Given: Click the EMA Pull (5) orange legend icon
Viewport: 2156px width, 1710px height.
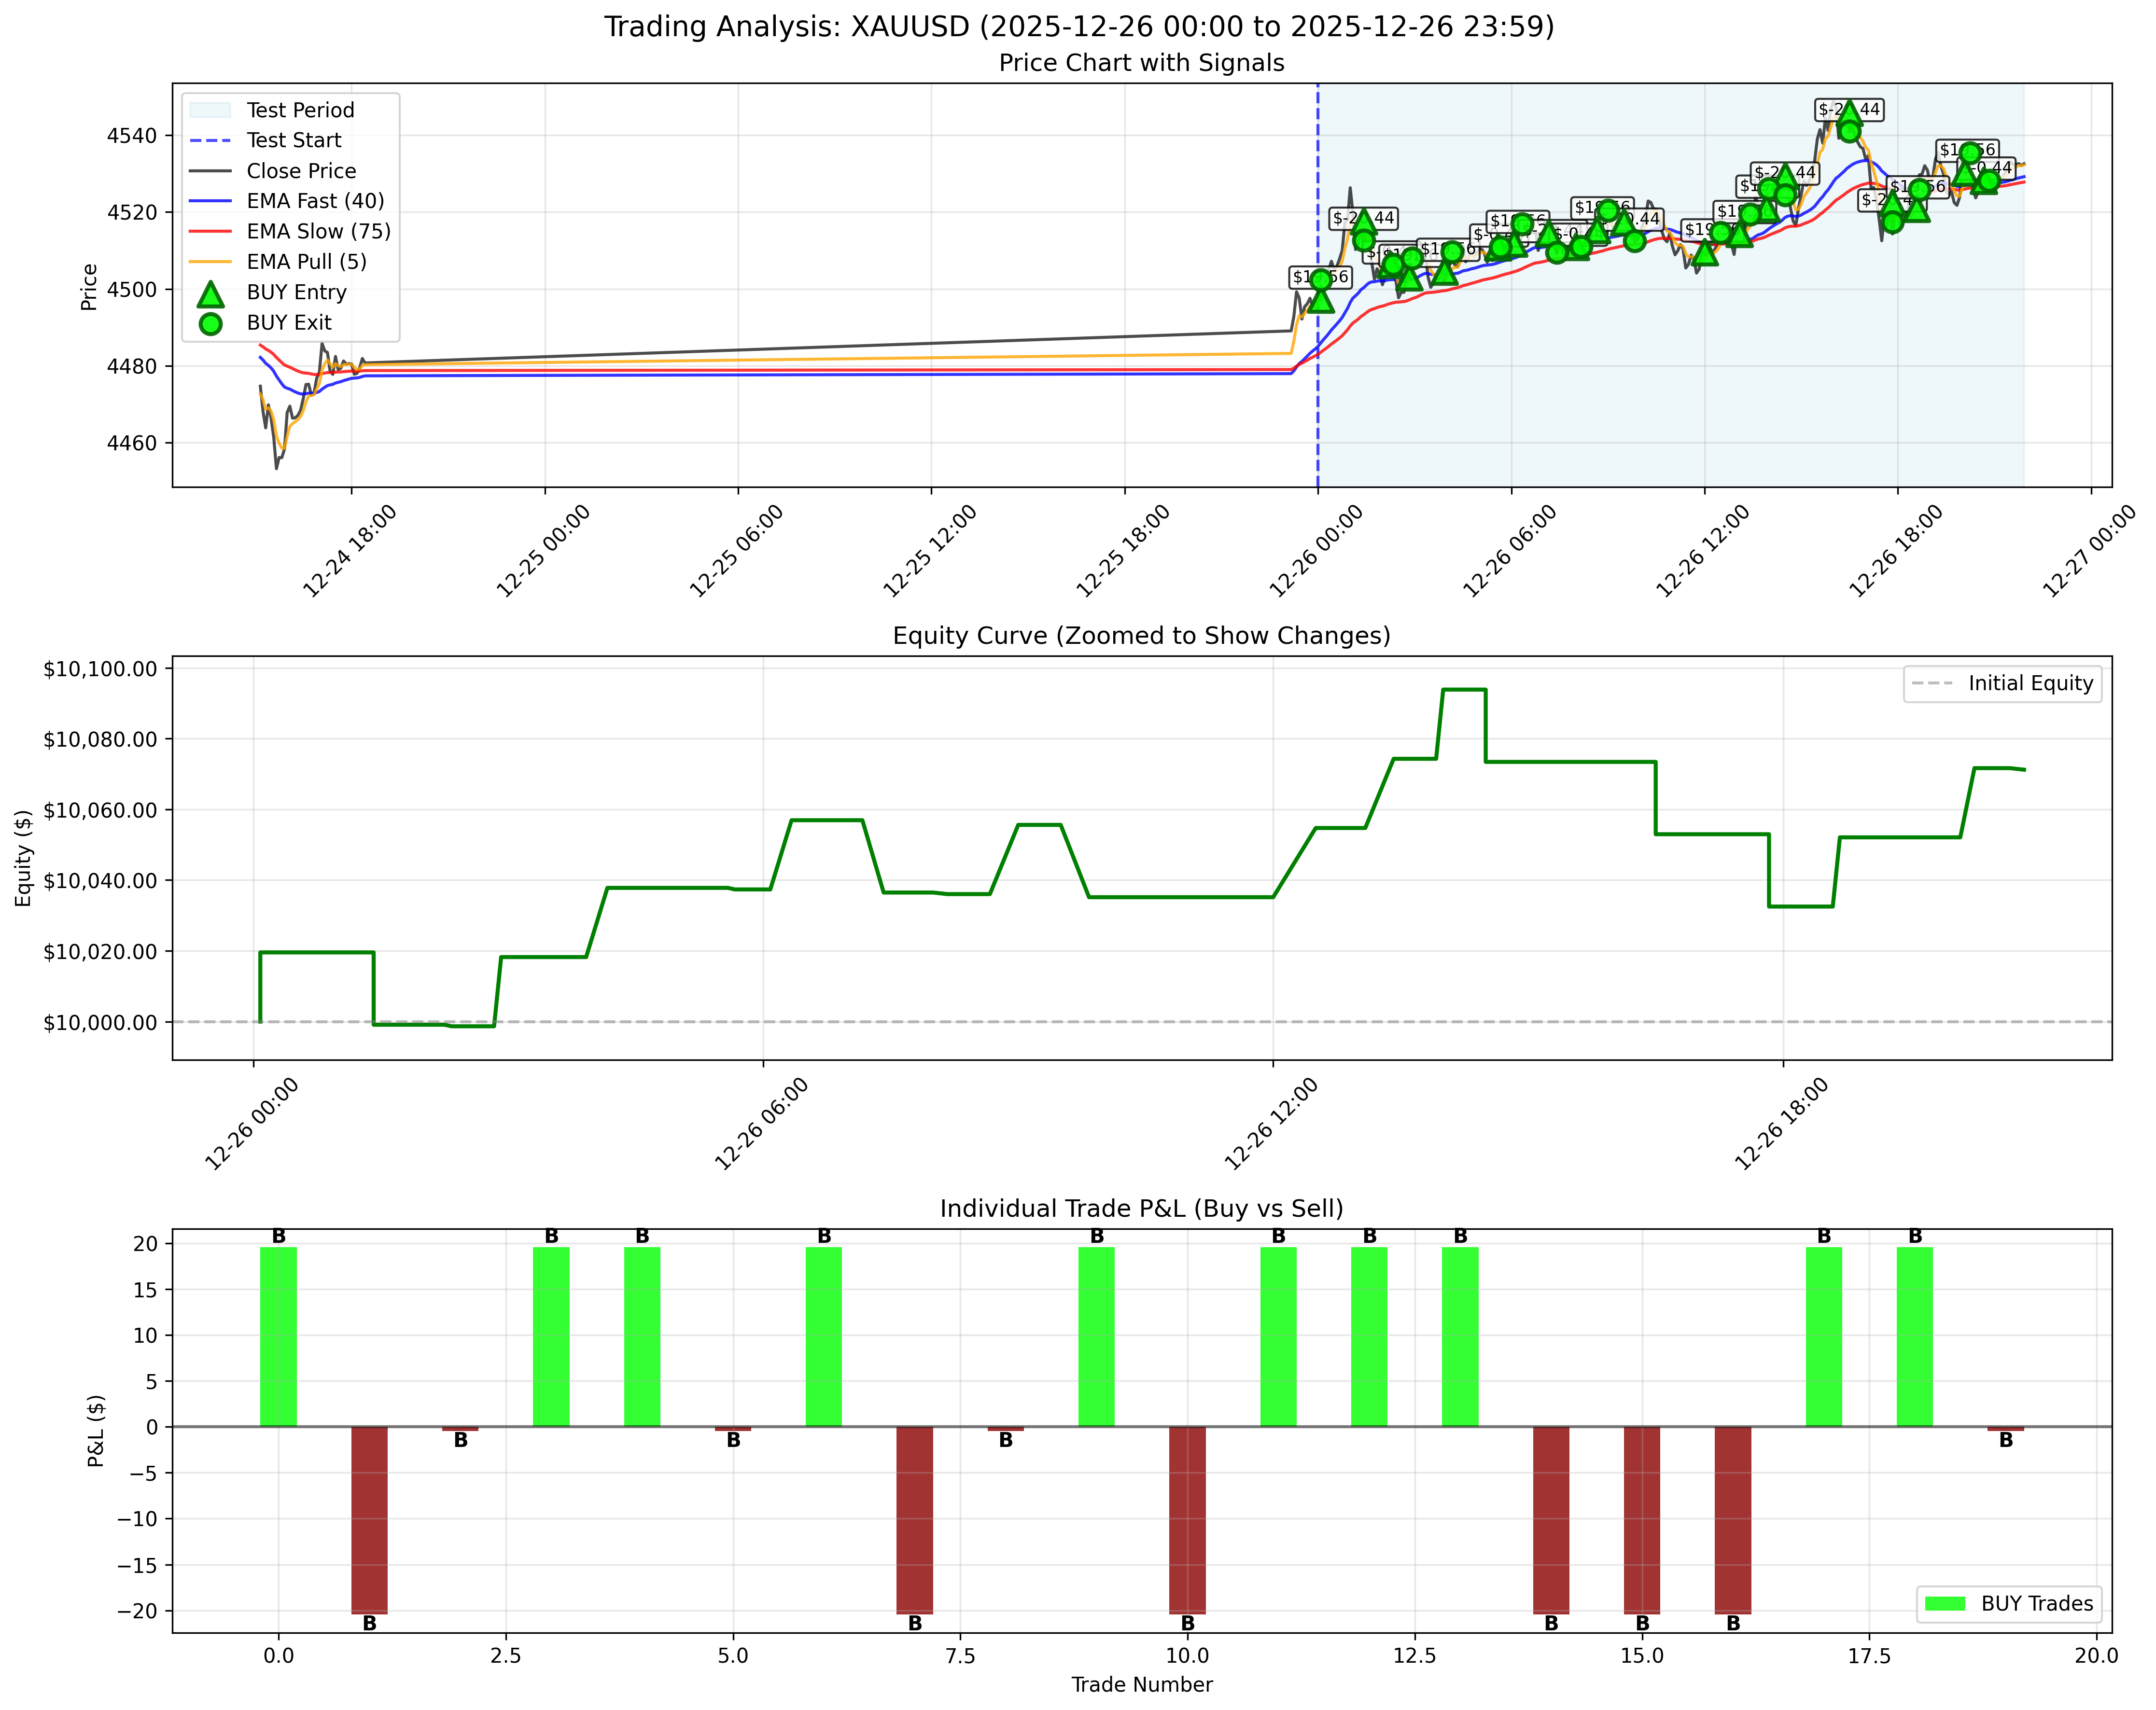Looking at the screenshot, I should point(210,262).
